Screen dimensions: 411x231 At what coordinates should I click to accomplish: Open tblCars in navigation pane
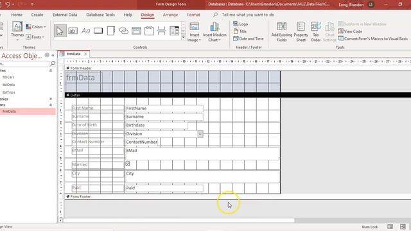[8, 77]
